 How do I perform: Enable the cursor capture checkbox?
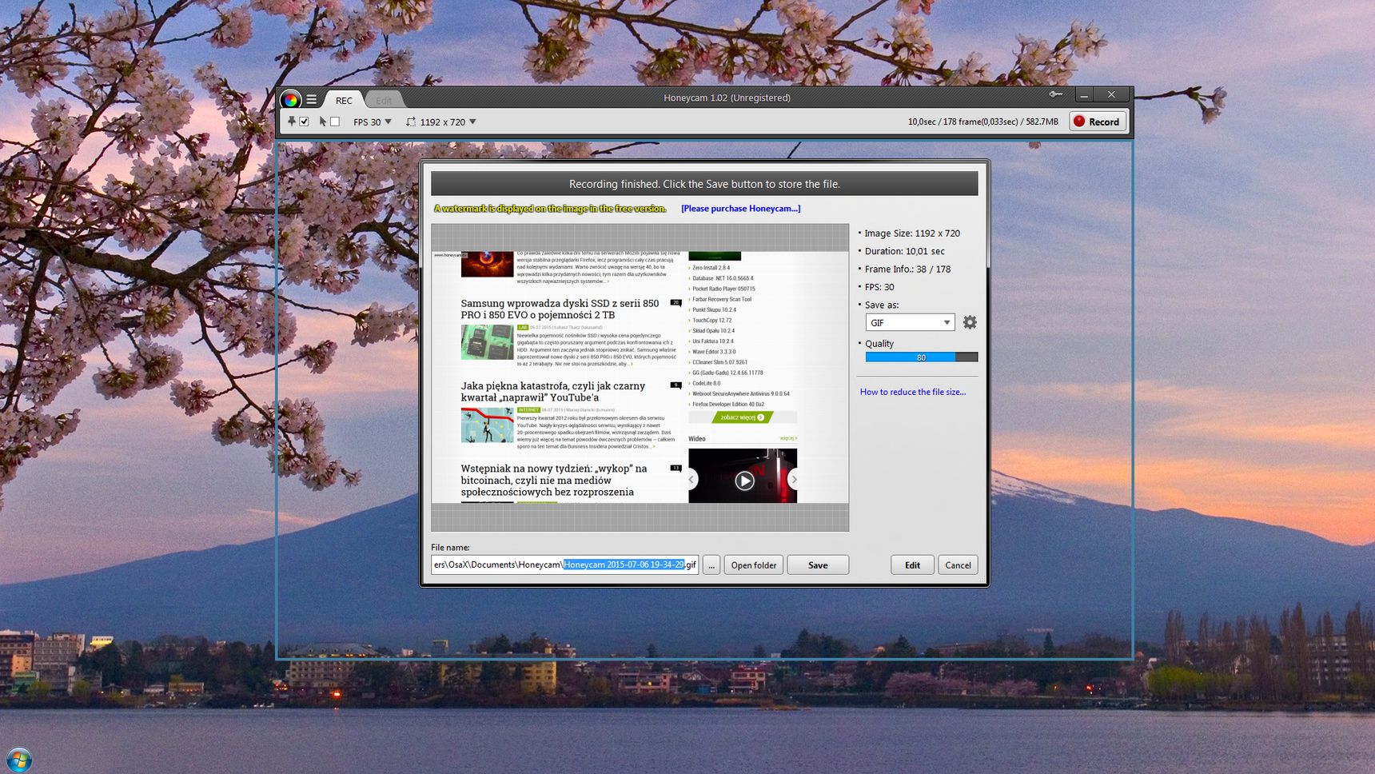(335, 122)
